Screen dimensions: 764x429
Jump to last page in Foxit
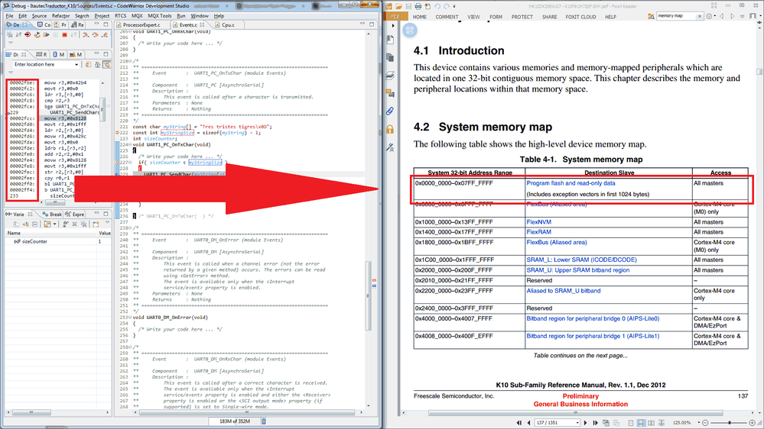coord(596,423)
